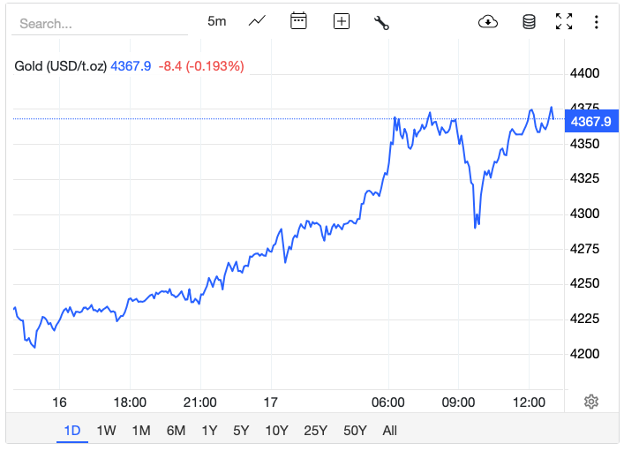Click the cloud download export icon

coord(488,22)
